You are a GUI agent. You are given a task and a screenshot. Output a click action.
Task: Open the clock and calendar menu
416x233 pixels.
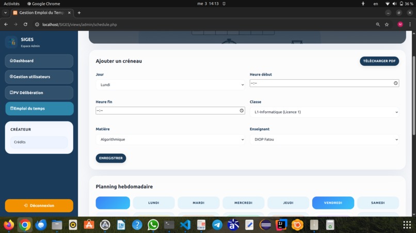[x=208, y=4]
